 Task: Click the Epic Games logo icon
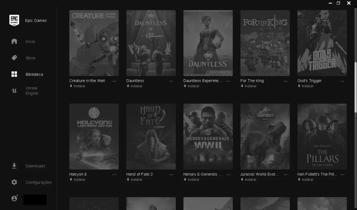[14, 21]
